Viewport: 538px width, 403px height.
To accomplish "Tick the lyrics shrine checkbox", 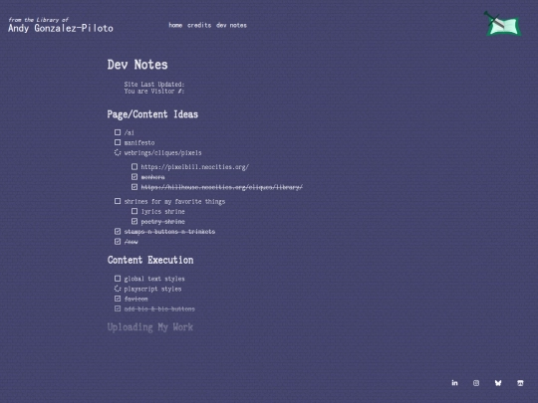I will point(134,211).
